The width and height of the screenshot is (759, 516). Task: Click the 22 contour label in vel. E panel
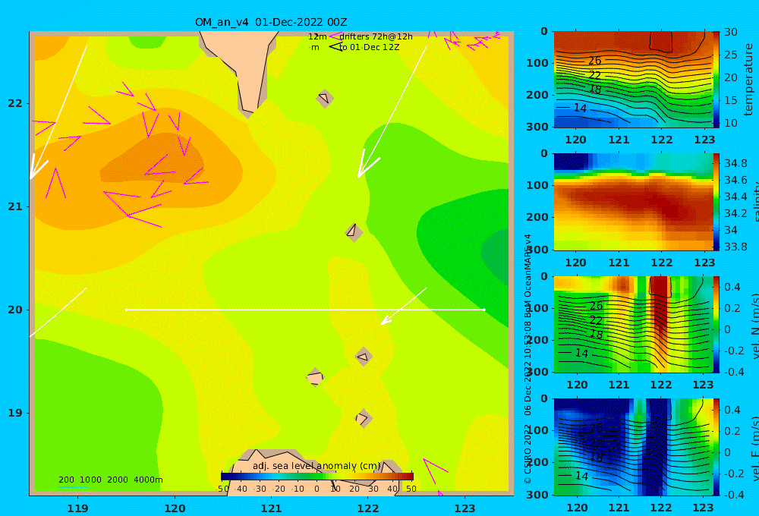tap(596, 443)
